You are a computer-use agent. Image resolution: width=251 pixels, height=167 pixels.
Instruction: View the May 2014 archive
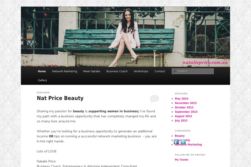(x=182, y=99)
